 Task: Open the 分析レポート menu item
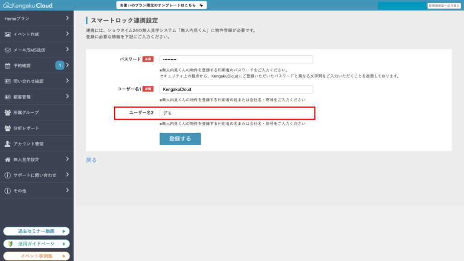(26, 128)
